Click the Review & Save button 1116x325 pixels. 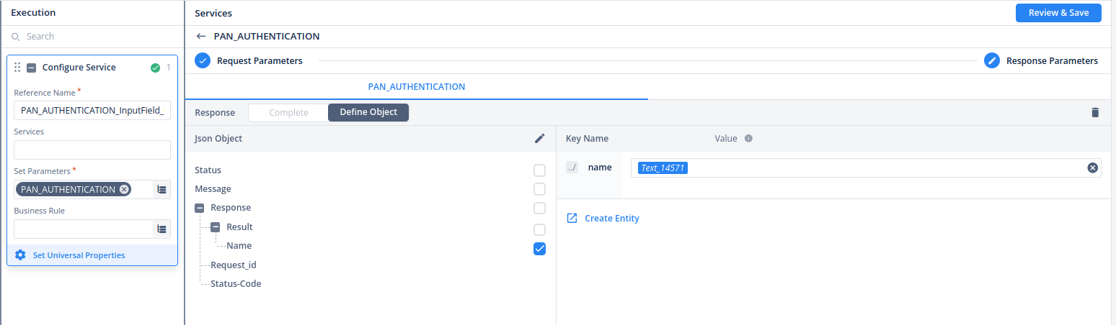click(1058, 13)
